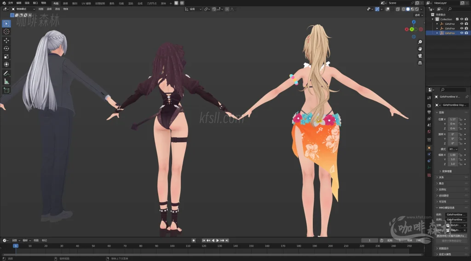Choose the Move tool in toolbar

tap(6, 41)
